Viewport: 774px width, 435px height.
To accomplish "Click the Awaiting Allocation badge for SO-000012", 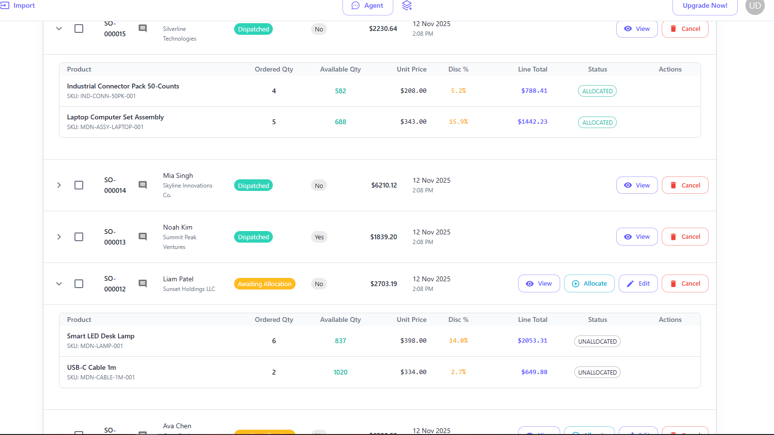I will point(265,284).
